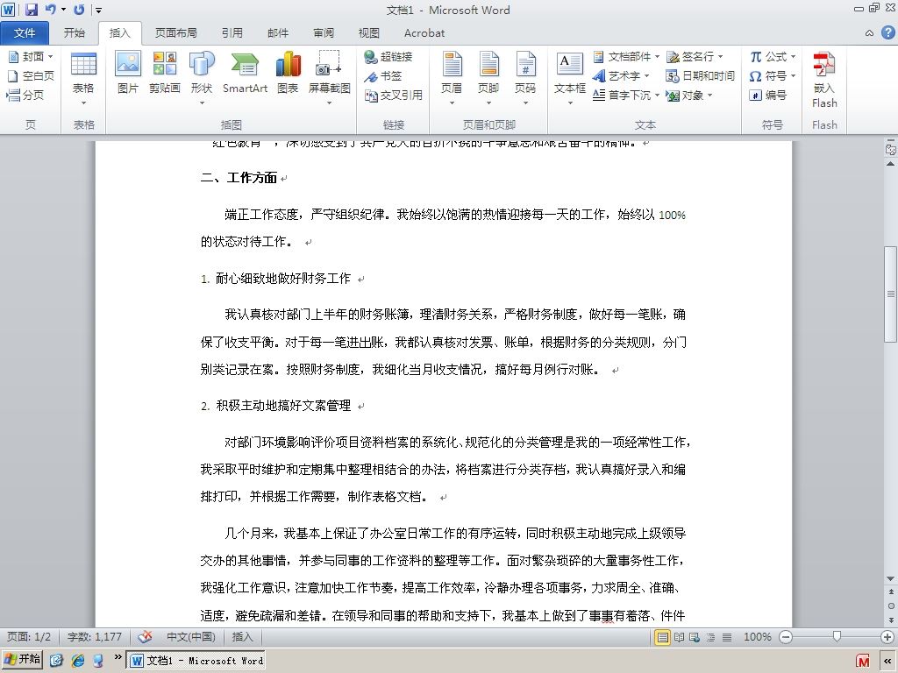Add a hyperlink via 超链接
This screenshot has height=673, width=898.
(388, 57)
